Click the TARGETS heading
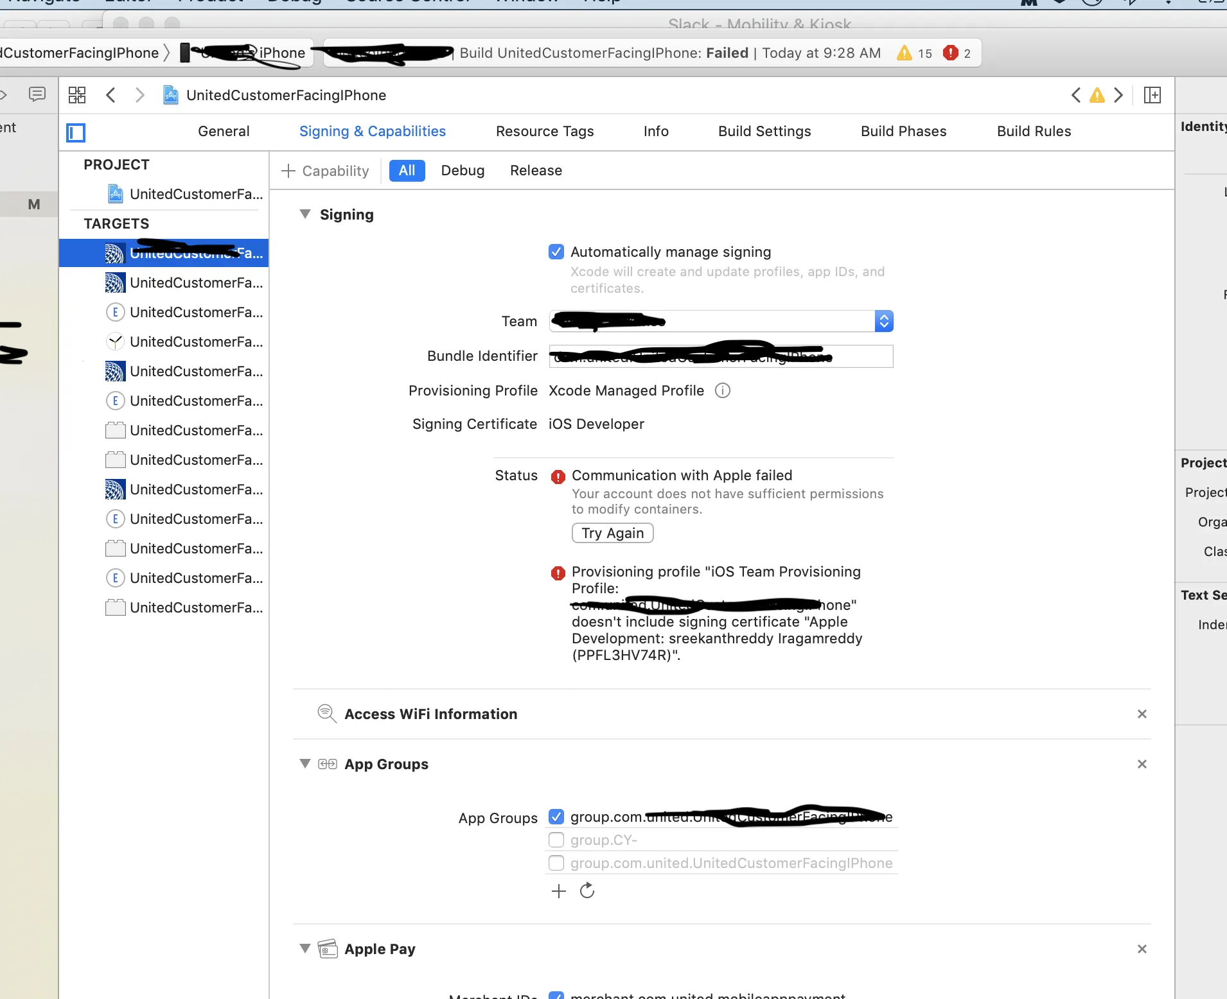Screen dimensions: 1227x999 point(116,223)
